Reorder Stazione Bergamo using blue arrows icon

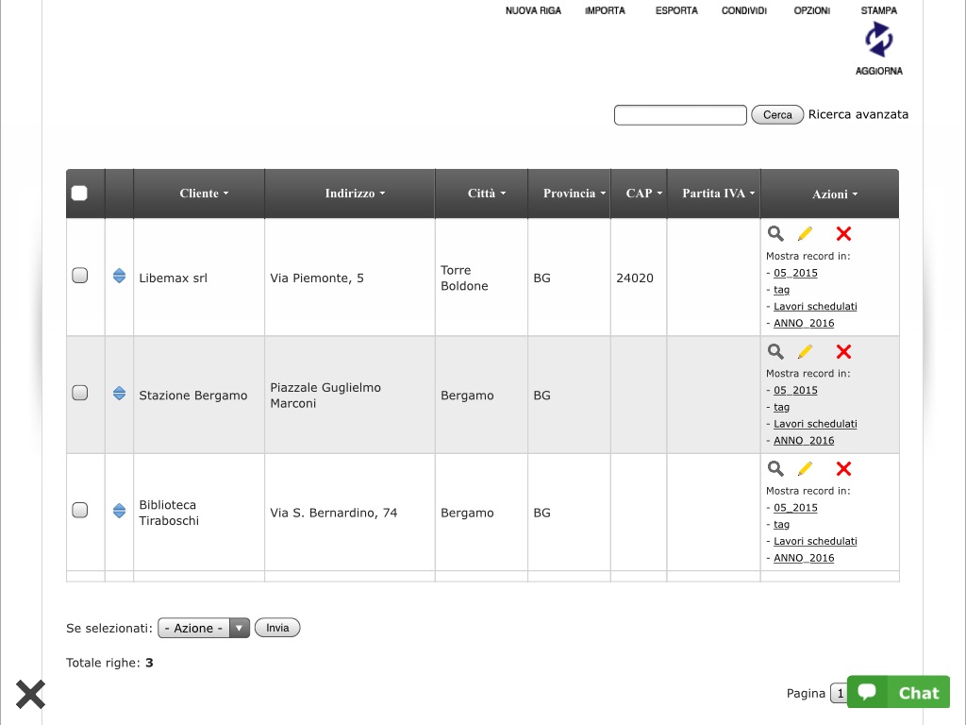coord(119,394)
